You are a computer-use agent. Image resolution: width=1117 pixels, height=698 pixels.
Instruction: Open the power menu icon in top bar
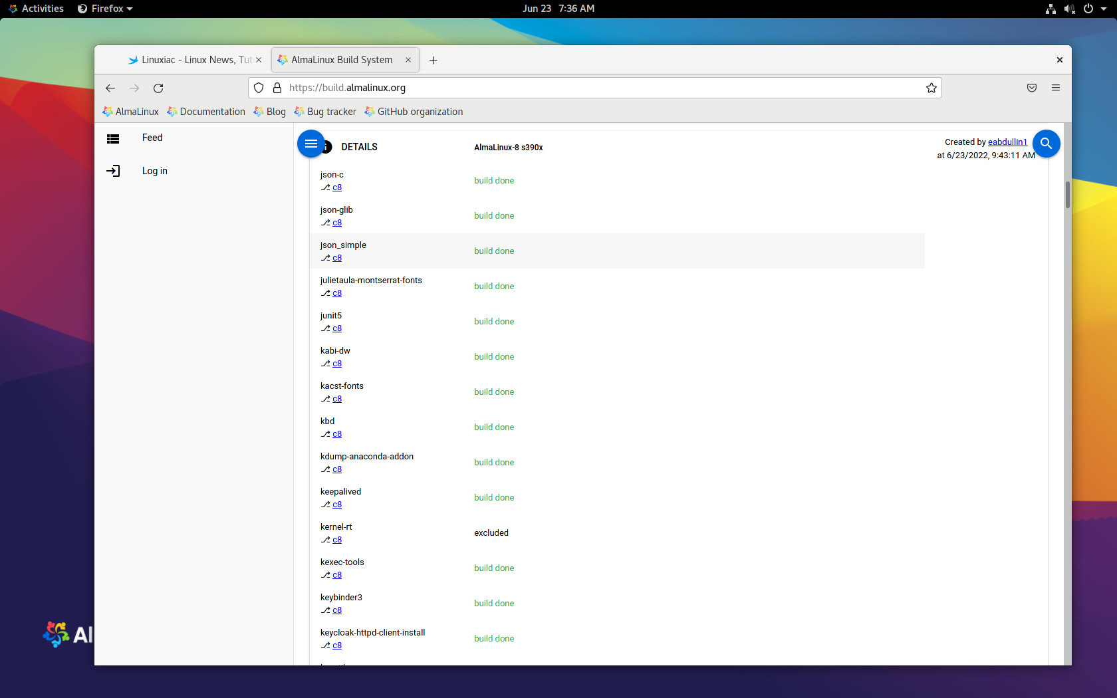click(x=1088, y=9)
